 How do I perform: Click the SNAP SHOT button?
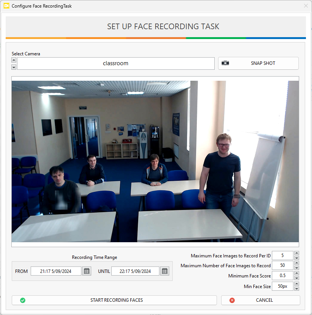[258, 63]
